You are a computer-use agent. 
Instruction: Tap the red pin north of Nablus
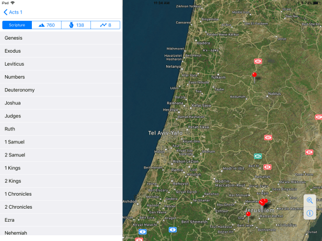255,75
